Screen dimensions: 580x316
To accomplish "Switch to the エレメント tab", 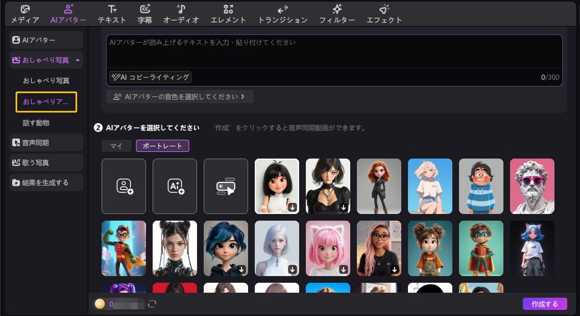I will (228, 14).
